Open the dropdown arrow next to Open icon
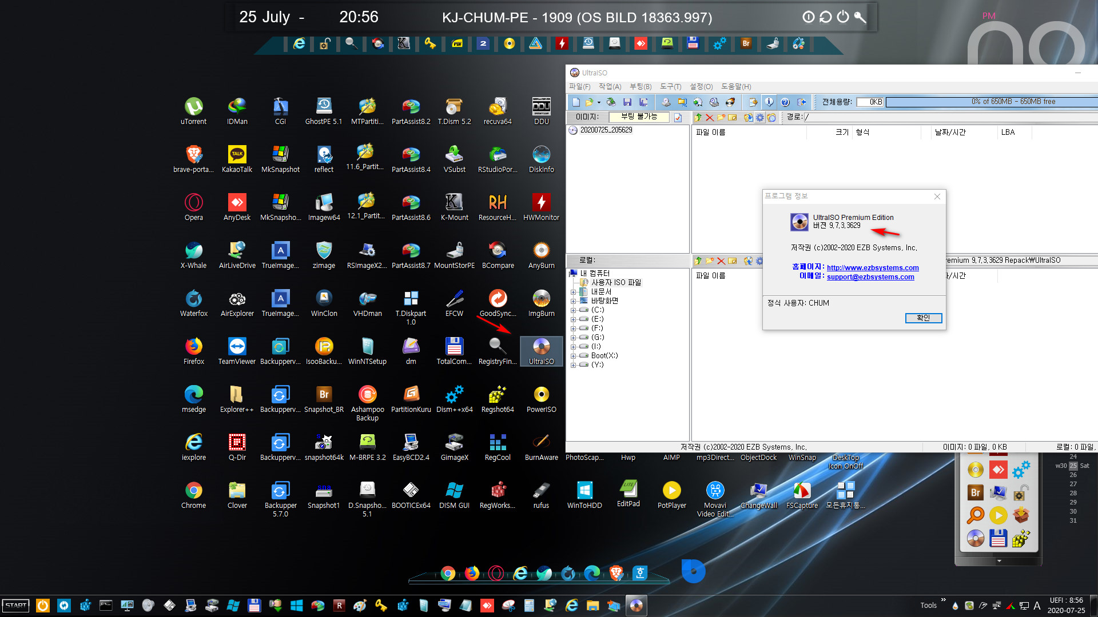1098x617 pixels. 599,103
